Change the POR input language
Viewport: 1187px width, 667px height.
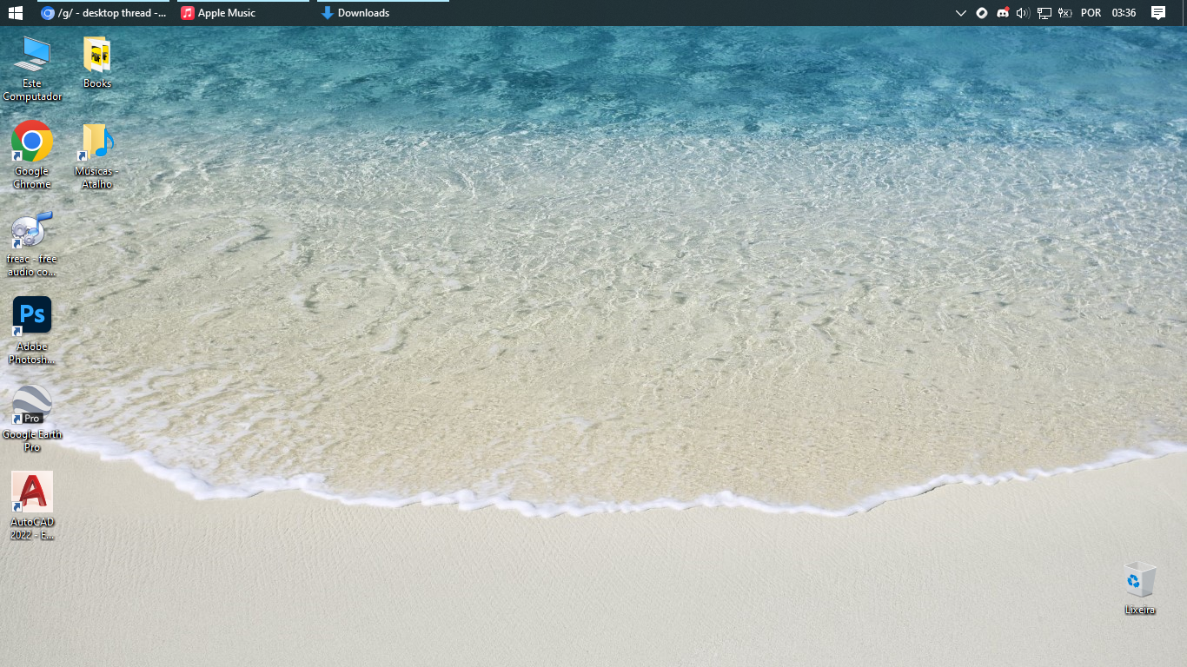[1091, 13]
